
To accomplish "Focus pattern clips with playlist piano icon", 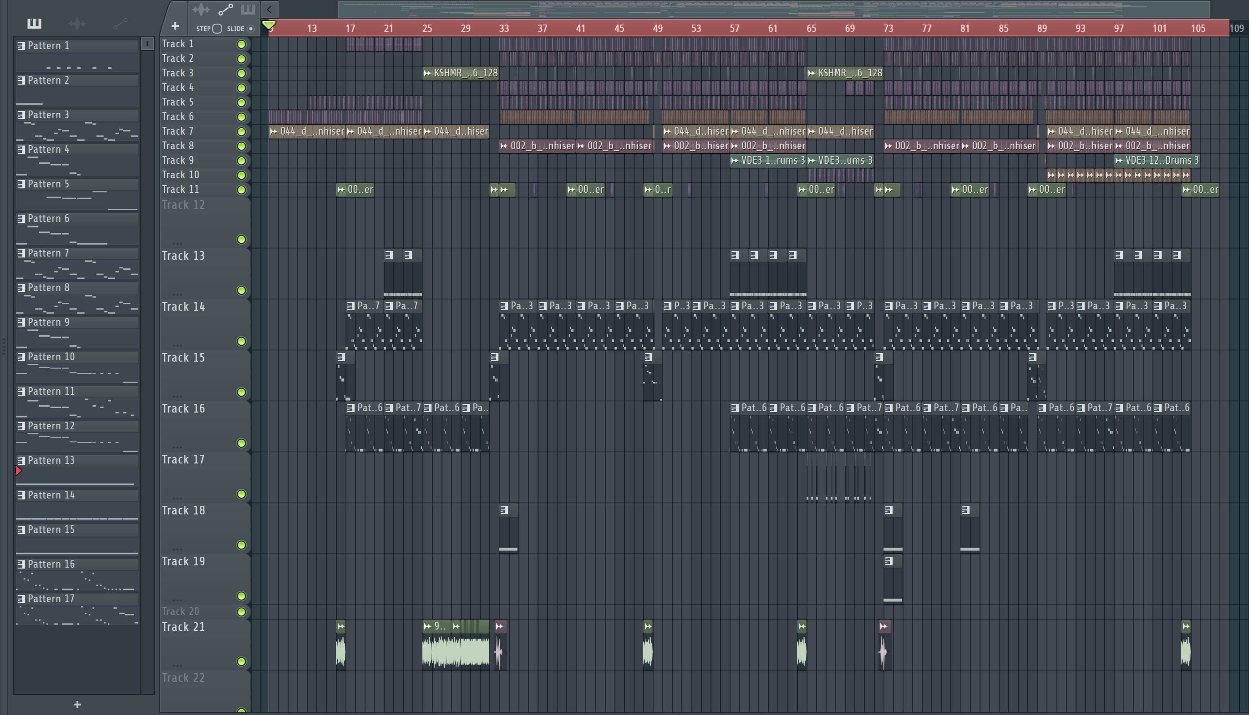I will 248,10.
